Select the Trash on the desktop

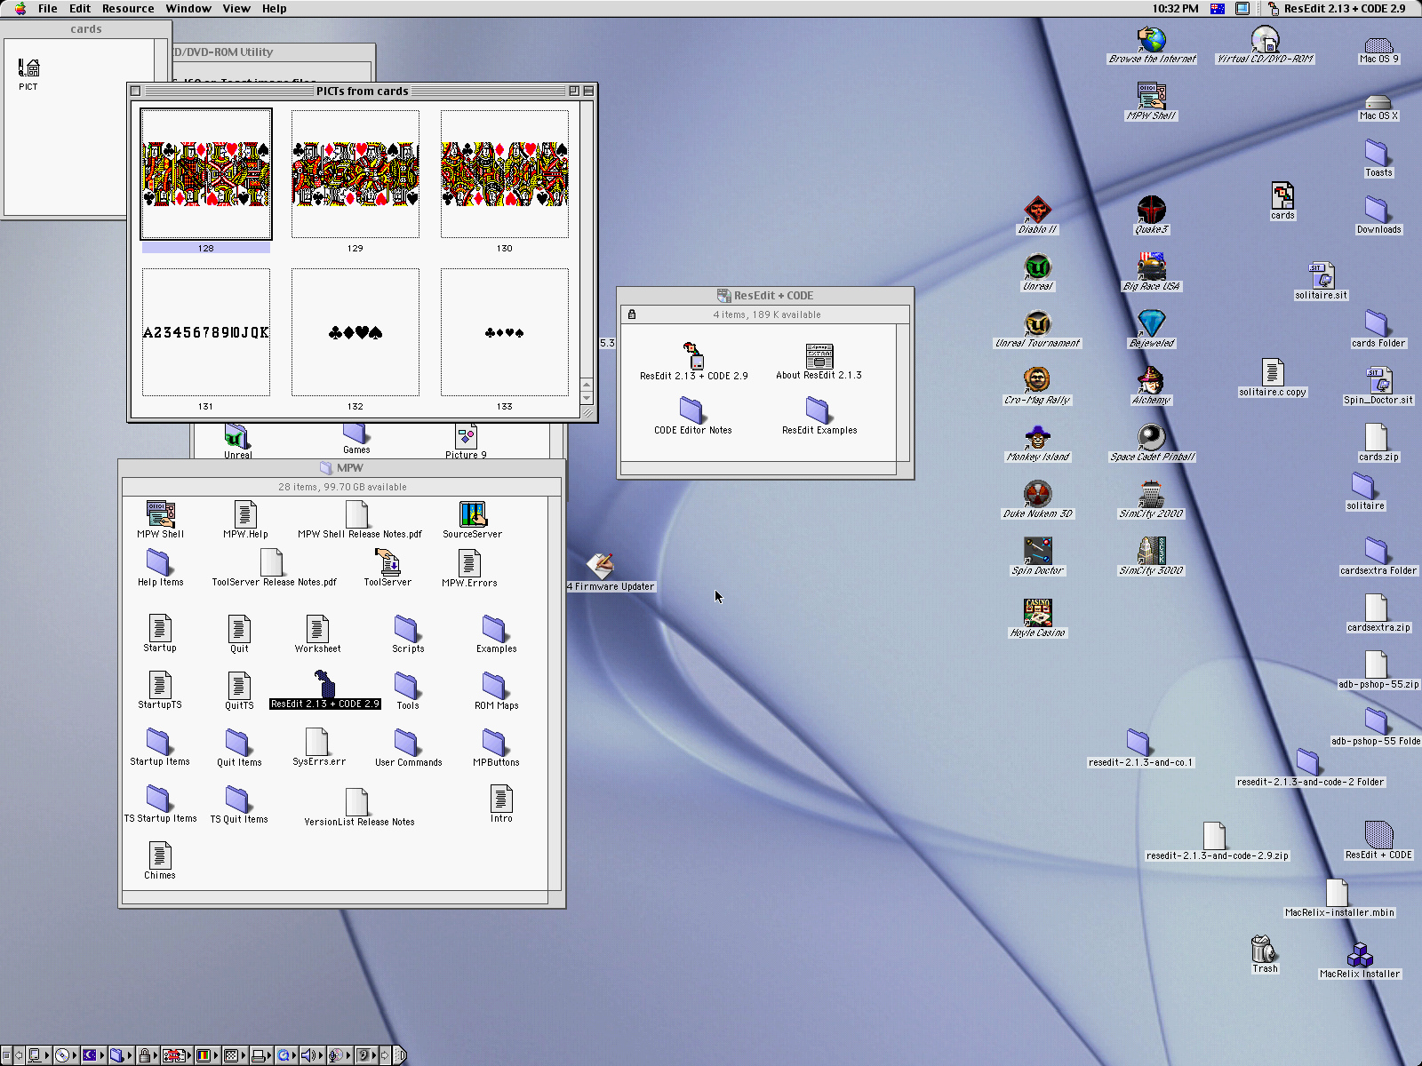click(1264, 949)
